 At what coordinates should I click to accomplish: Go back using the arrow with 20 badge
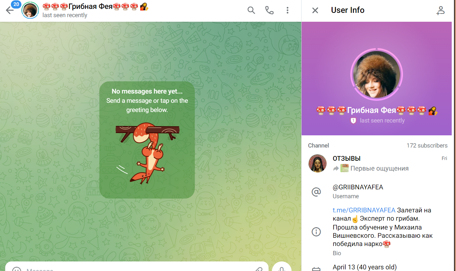[10, 10]
